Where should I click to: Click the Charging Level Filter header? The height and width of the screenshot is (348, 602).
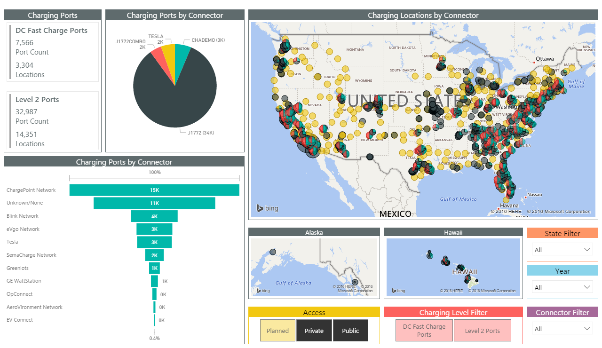pyautogui.click(x=453, y=312)
